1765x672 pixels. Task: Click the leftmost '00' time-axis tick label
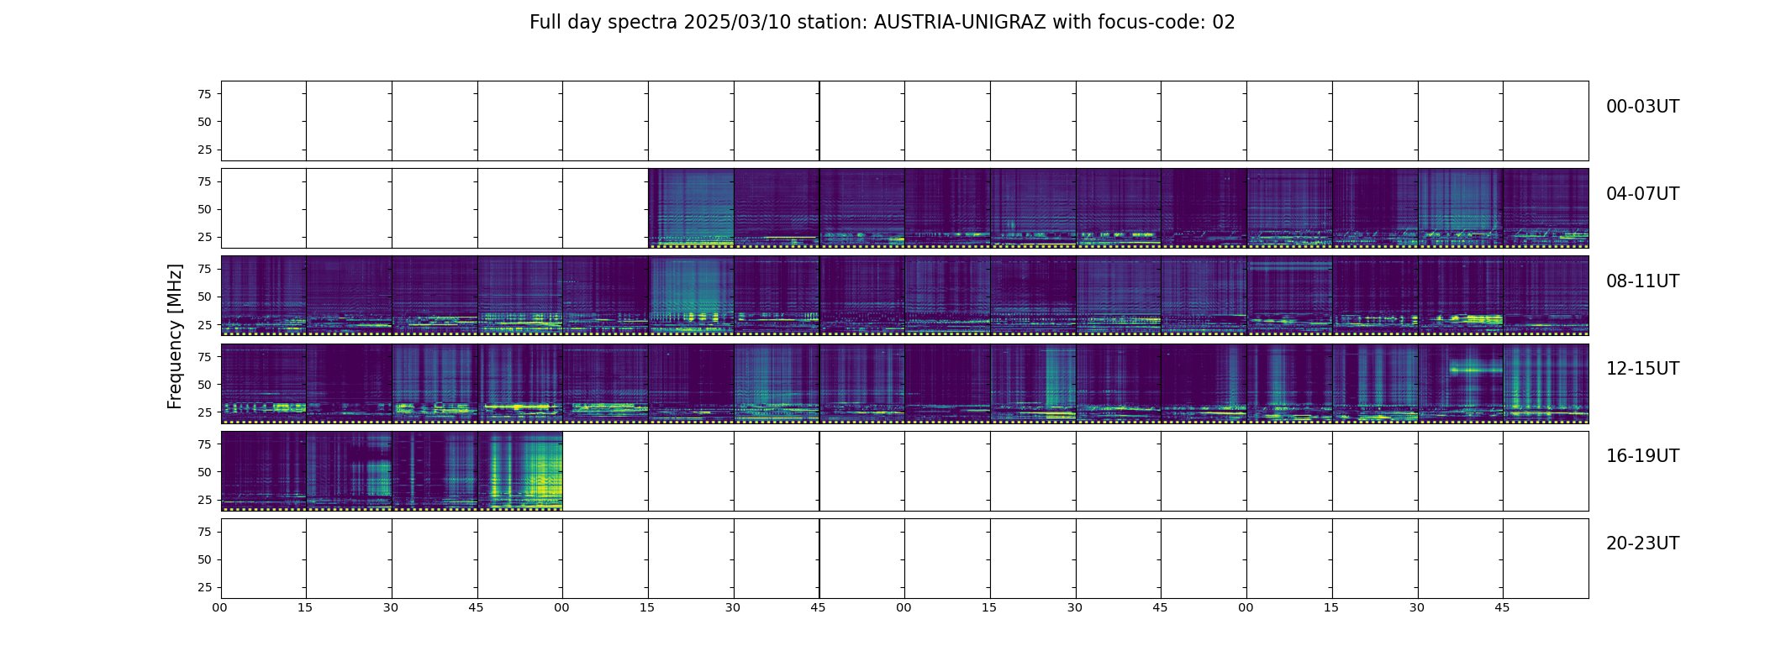[x=220, y=607]
